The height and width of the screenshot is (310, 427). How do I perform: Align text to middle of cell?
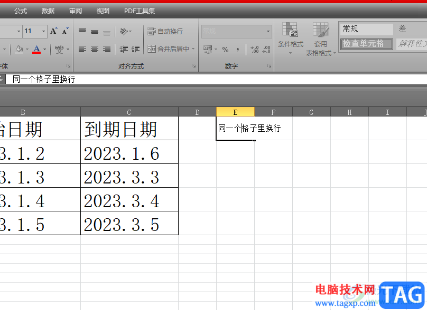tap(95, 32)
